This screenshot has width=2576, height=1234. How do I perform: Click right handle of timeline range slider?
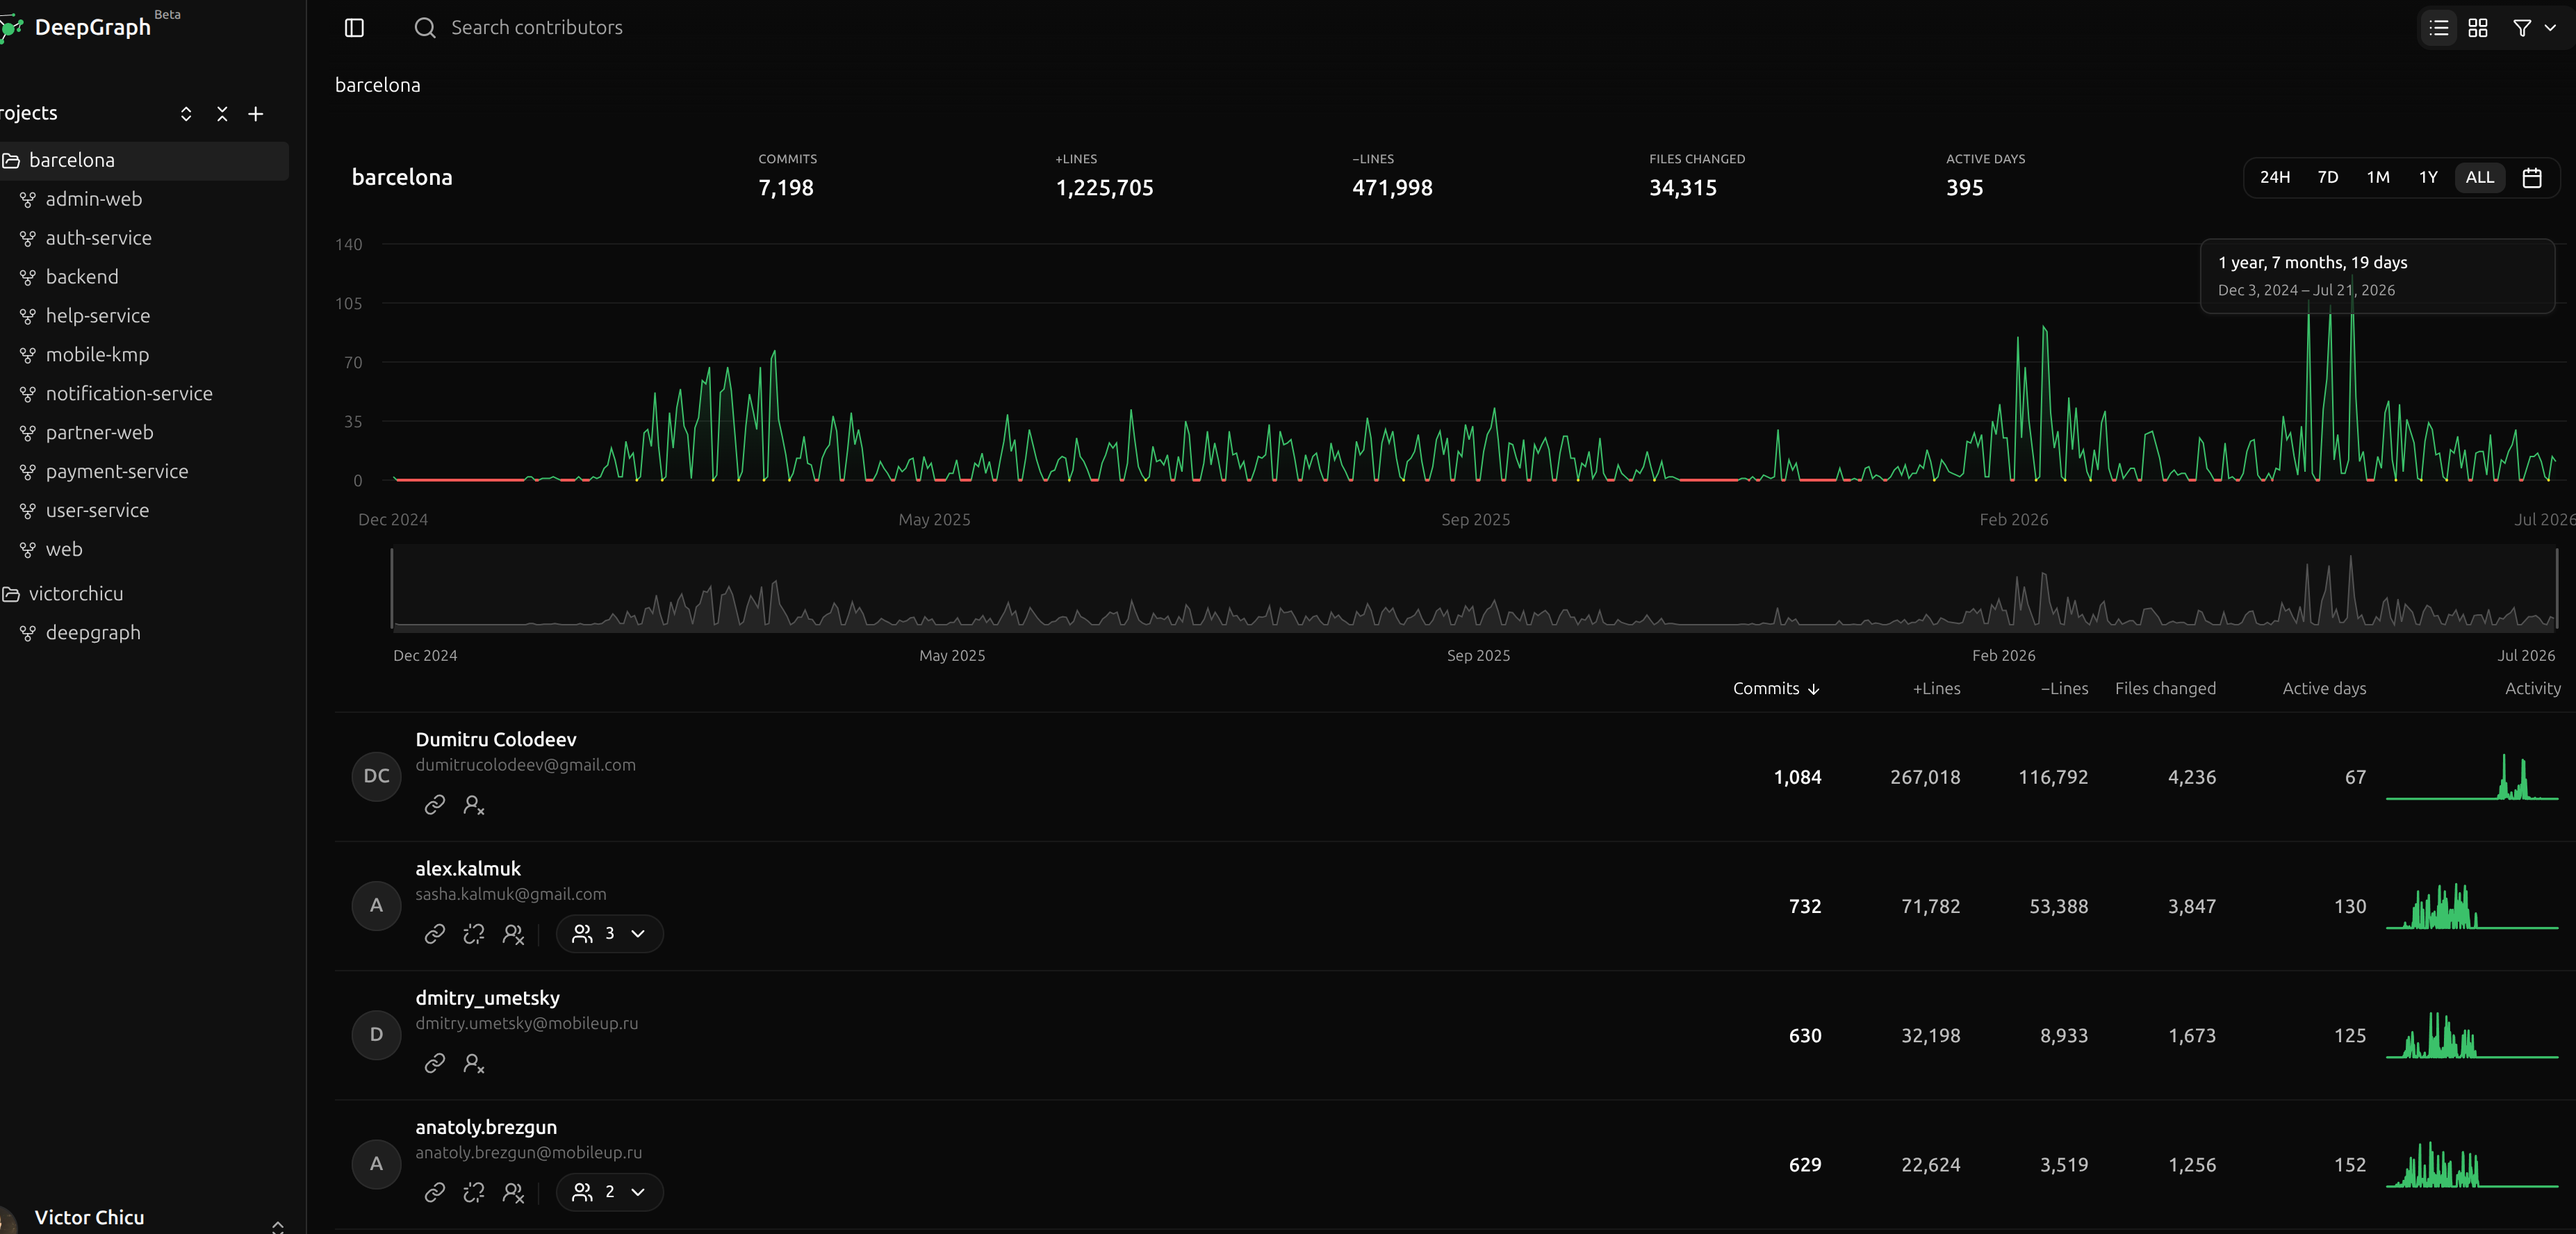point(2557,588)
